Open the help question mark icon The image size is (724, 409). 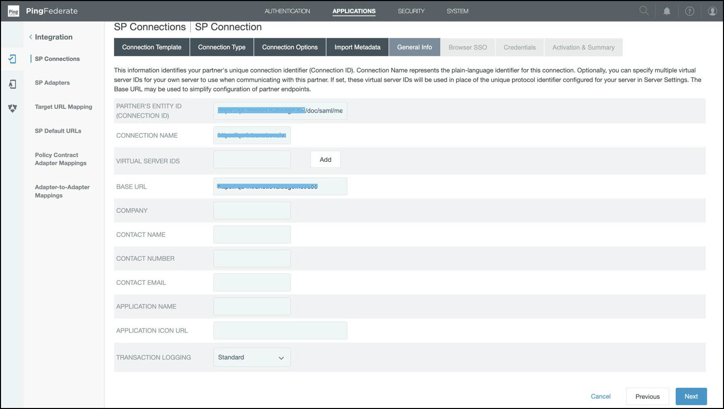689,11
